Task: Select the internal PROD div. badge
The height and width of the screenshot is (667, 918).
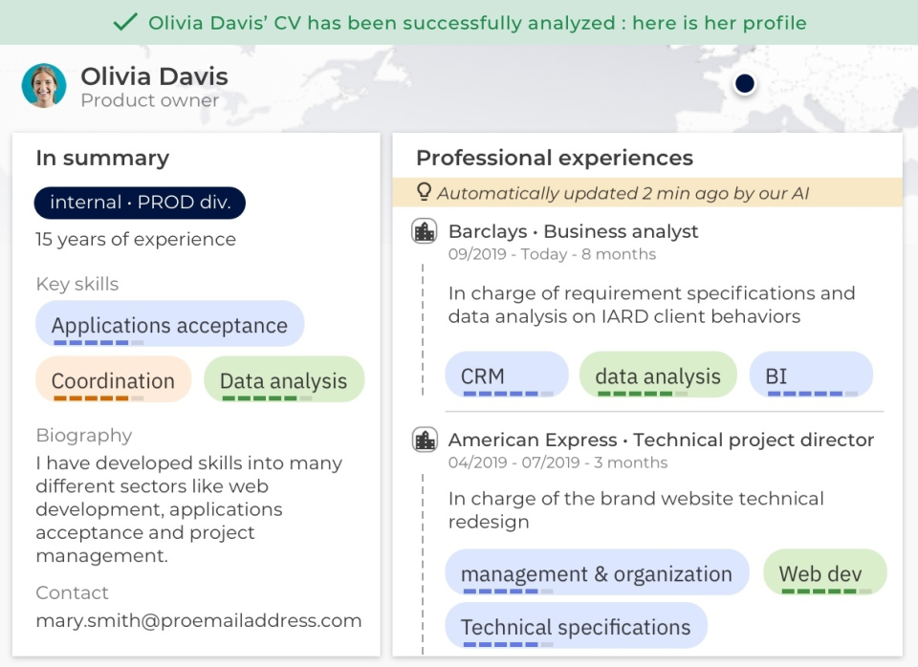Action: (x=140, y=203)
